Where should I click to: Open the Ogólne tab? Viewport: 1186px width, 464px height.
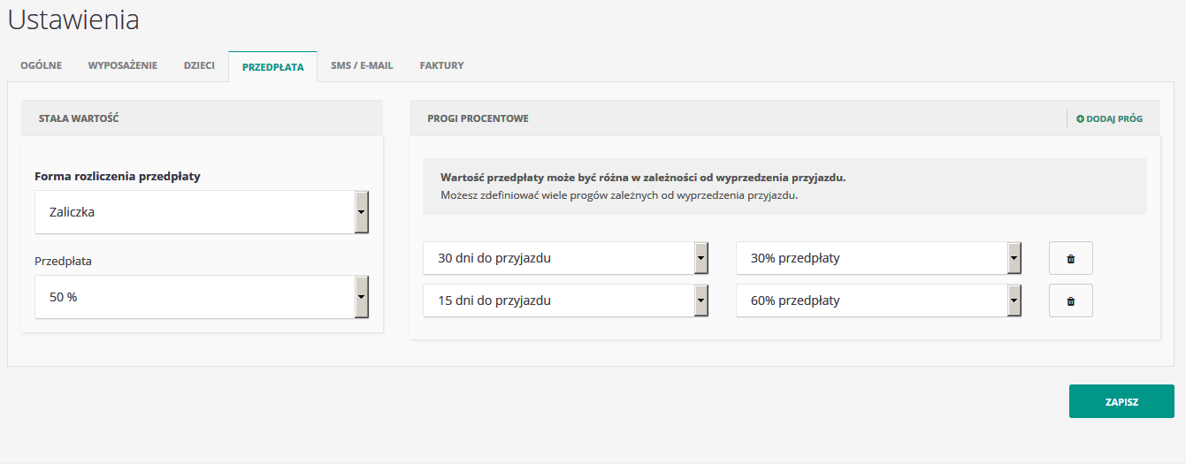pyautogui.click(x=41, y=65)
